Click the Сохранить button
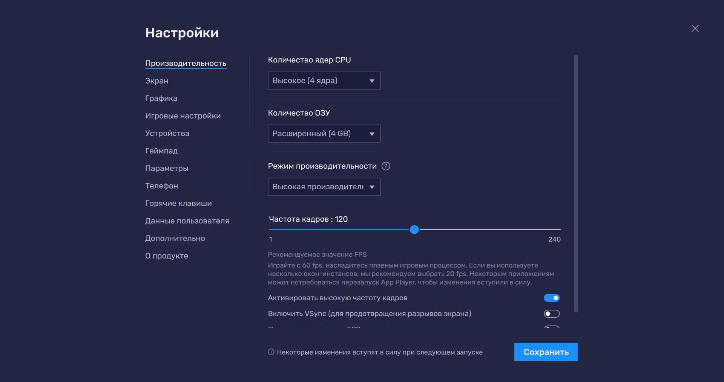724x382 pixels. pyautogui.click(x=546, y=352)
